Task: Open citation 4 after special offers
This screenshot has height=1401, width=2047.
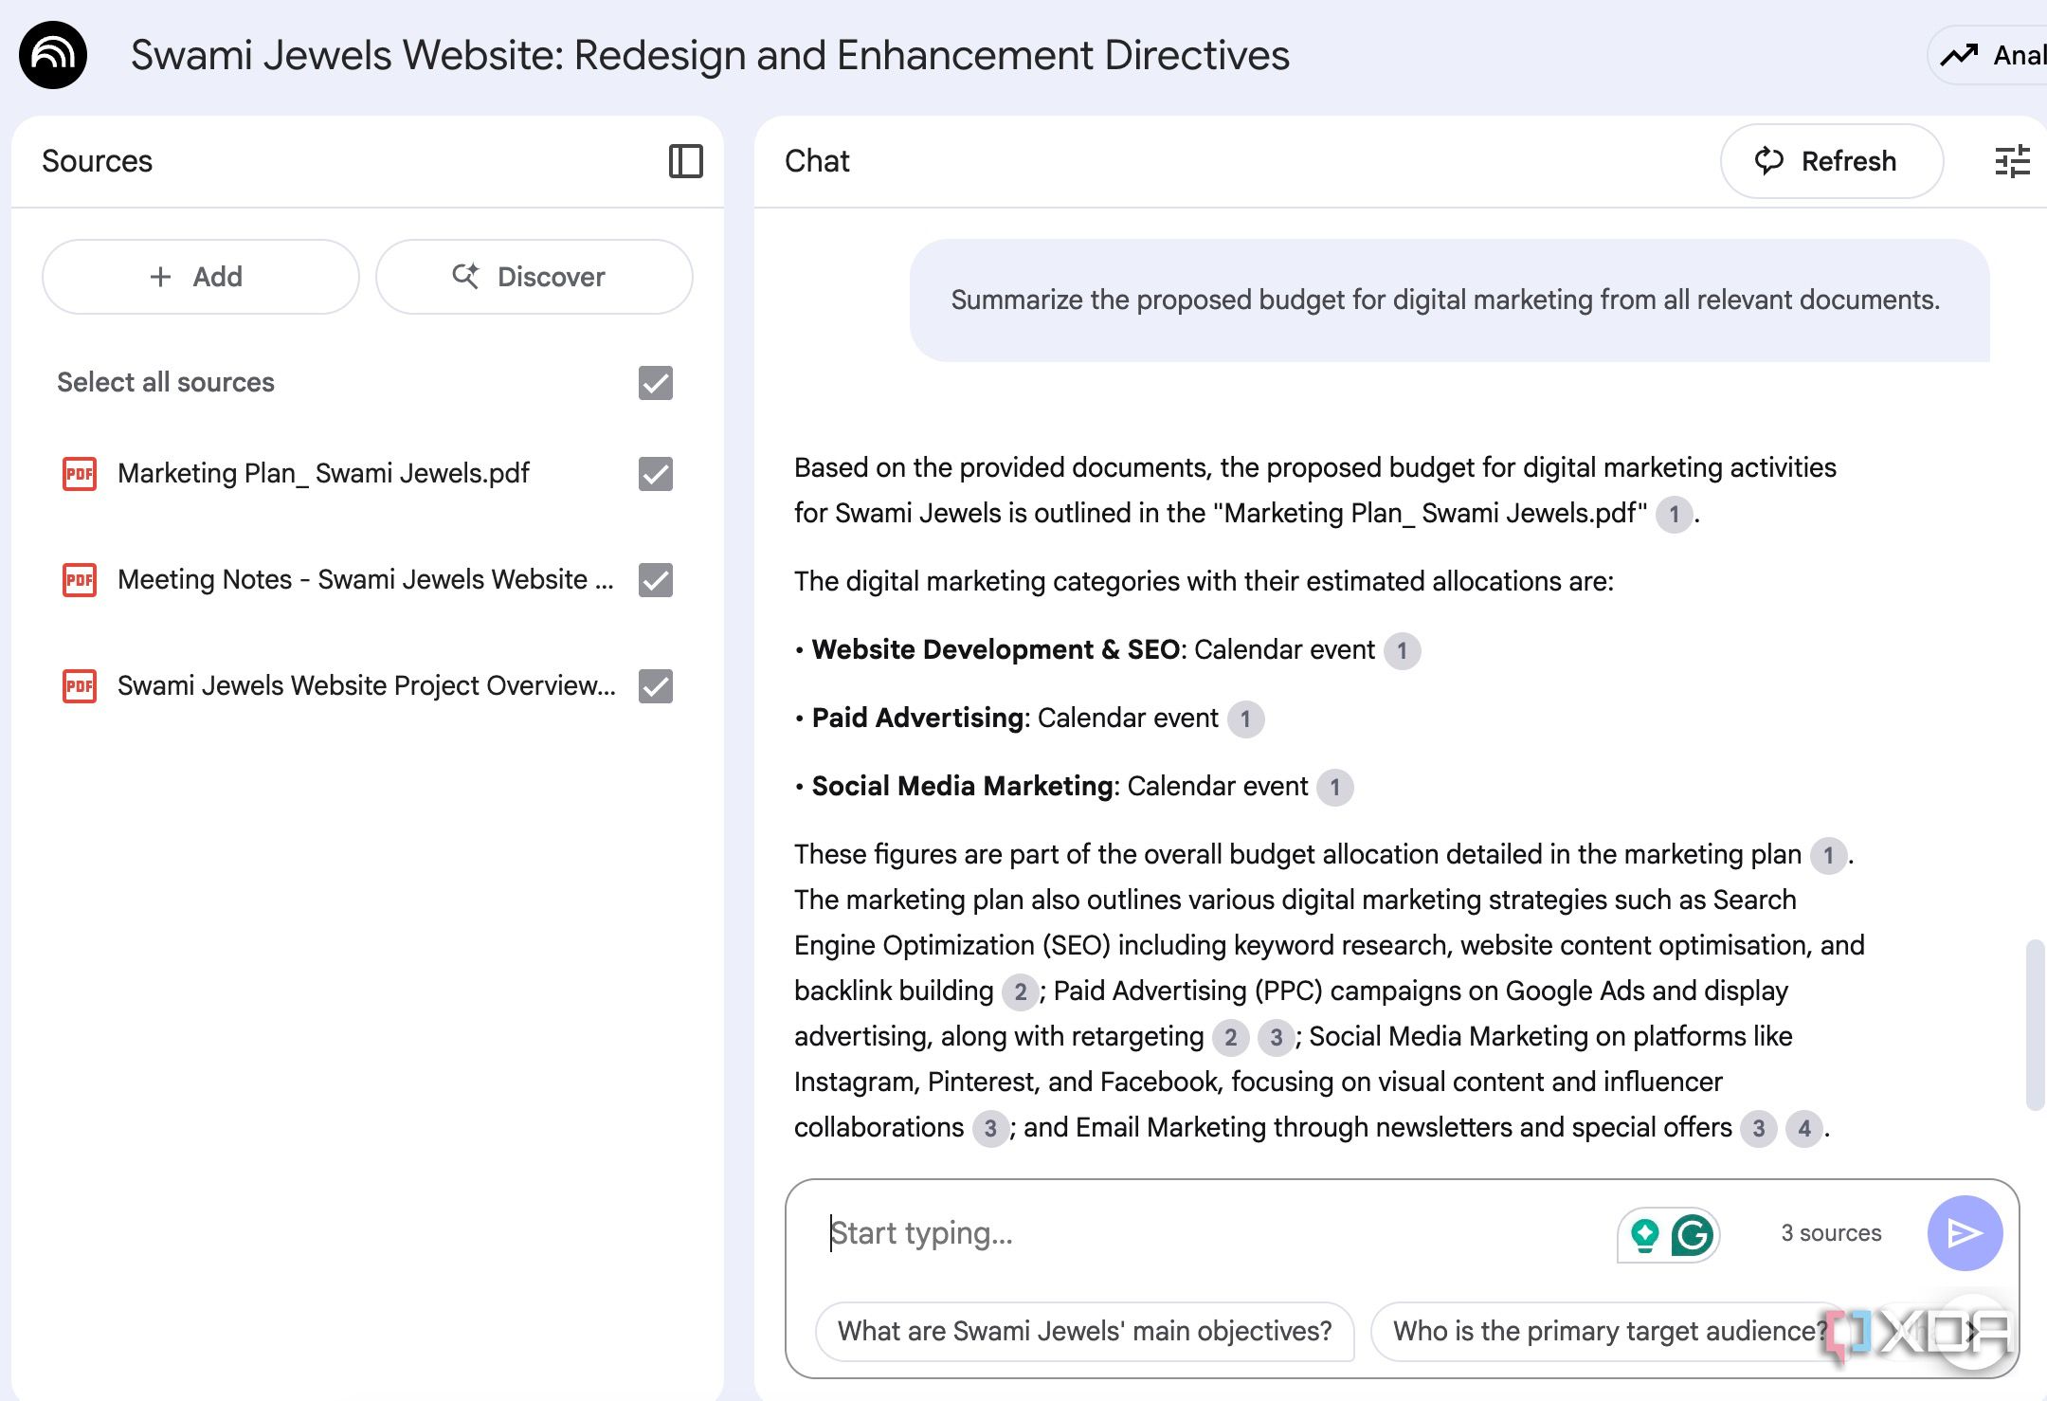Action: pyautogui.click(x=1803, y=1128)
